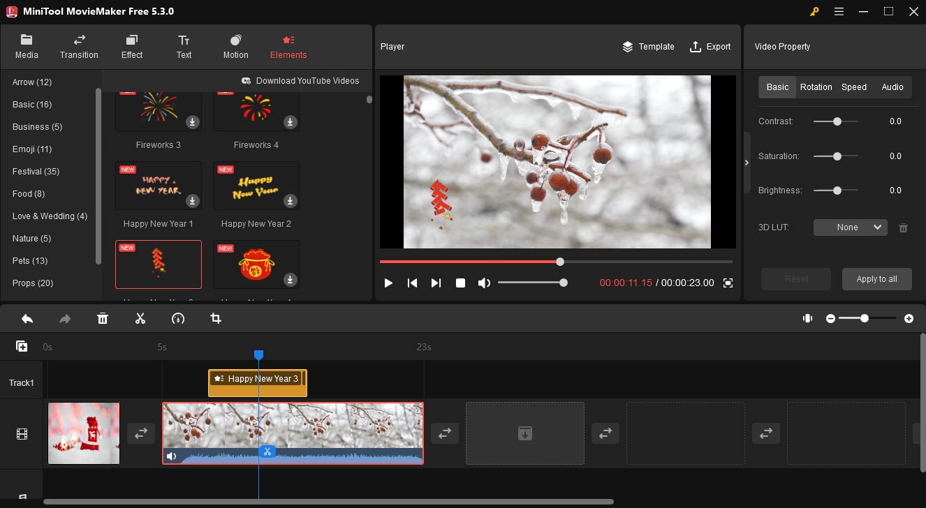926x508 pixels.
Task: Select the Happy New Year 3 timeline clip
Action: 258,383
